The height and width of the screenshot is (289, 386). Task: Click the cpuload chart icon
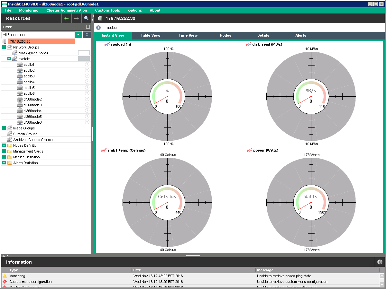coord(107,44)
